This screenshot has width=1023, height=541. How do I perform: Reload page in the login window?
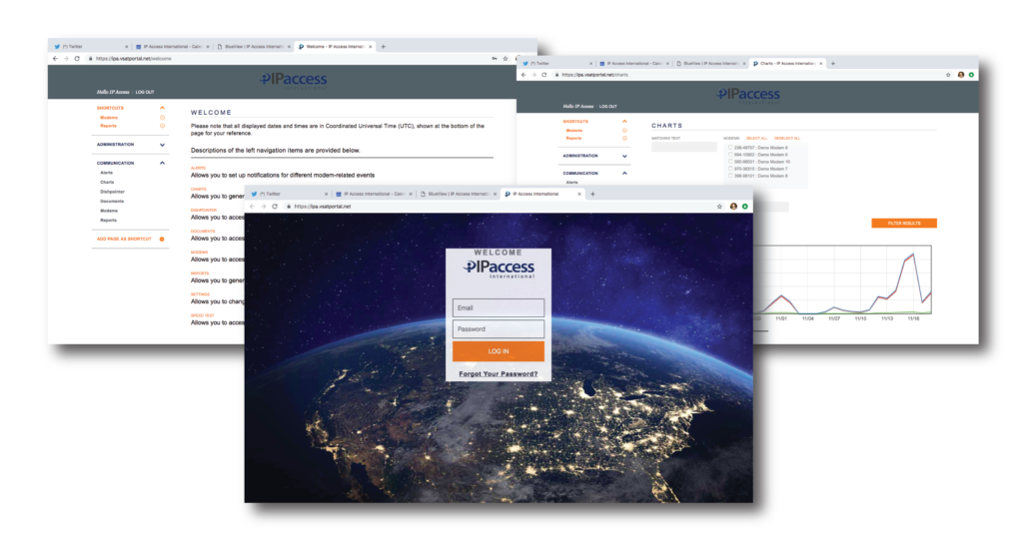tap(275, 206)
